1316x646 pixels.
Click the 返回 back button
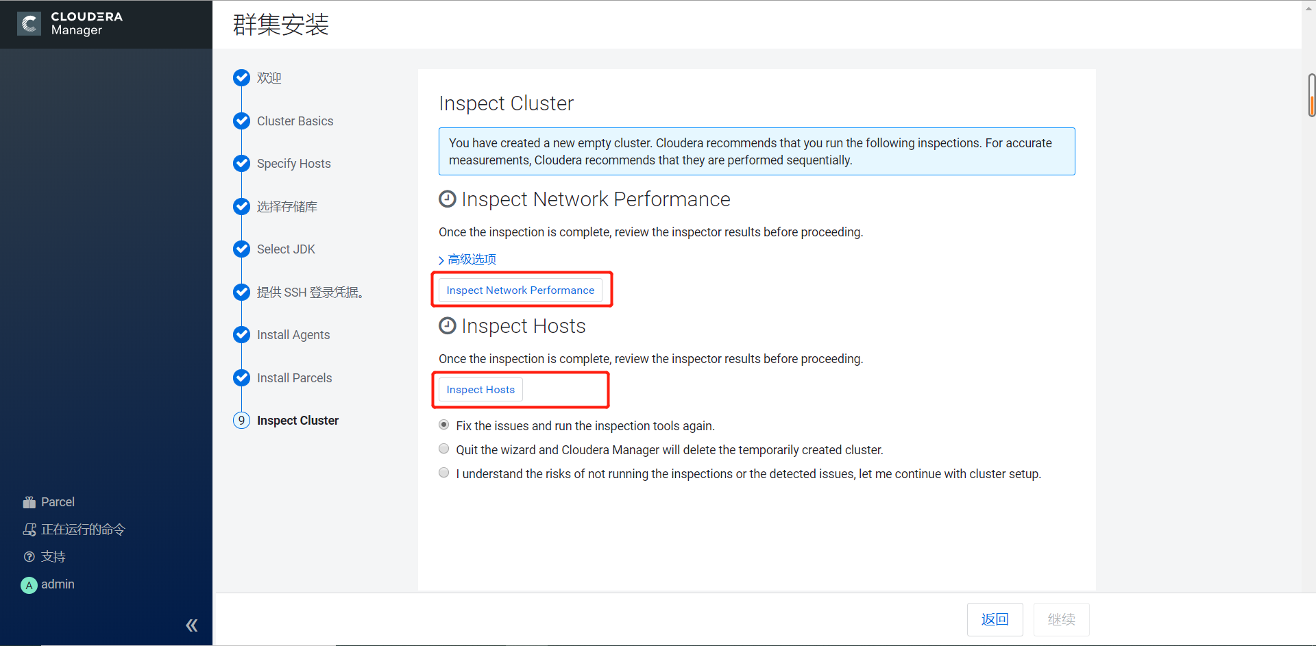click(995, 619)
